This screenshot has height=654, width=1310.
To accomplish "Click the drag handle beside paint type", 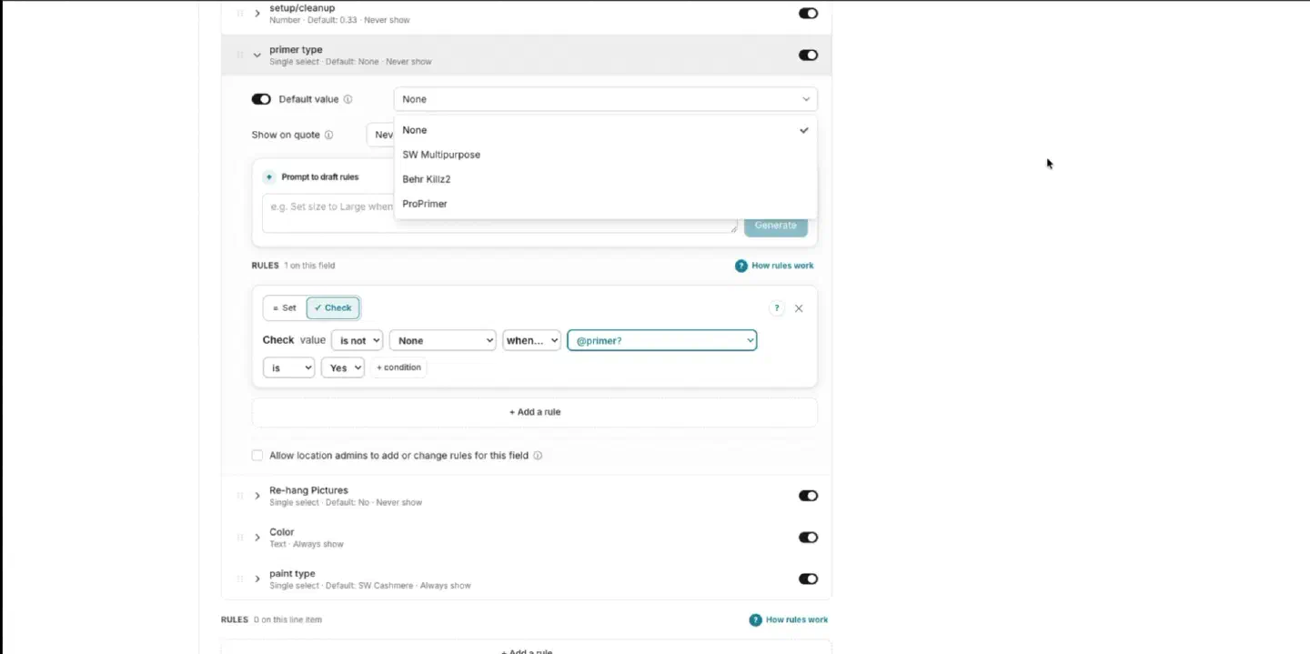I will 240,579.
